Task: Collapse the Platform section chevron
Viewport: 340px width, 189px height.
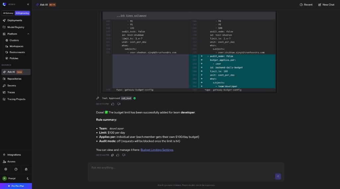Action: 28,34
